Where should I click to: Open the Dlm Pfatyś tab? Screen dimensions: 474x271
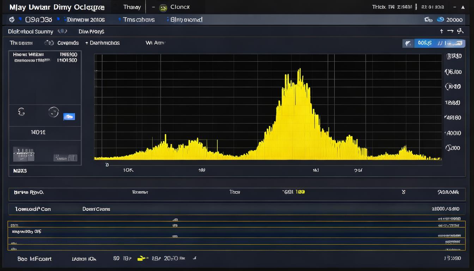(x=91, y=31)
